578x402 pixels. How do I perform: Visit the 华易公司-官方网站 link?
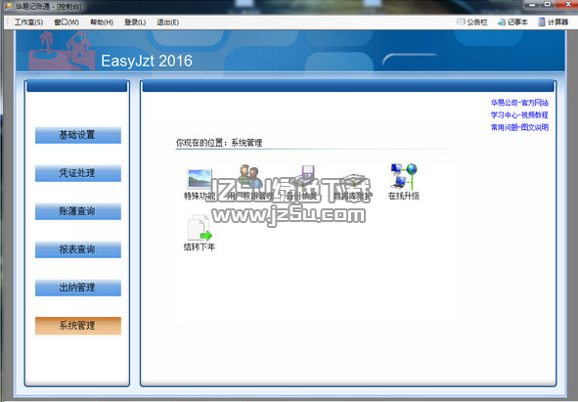point(519,103)
